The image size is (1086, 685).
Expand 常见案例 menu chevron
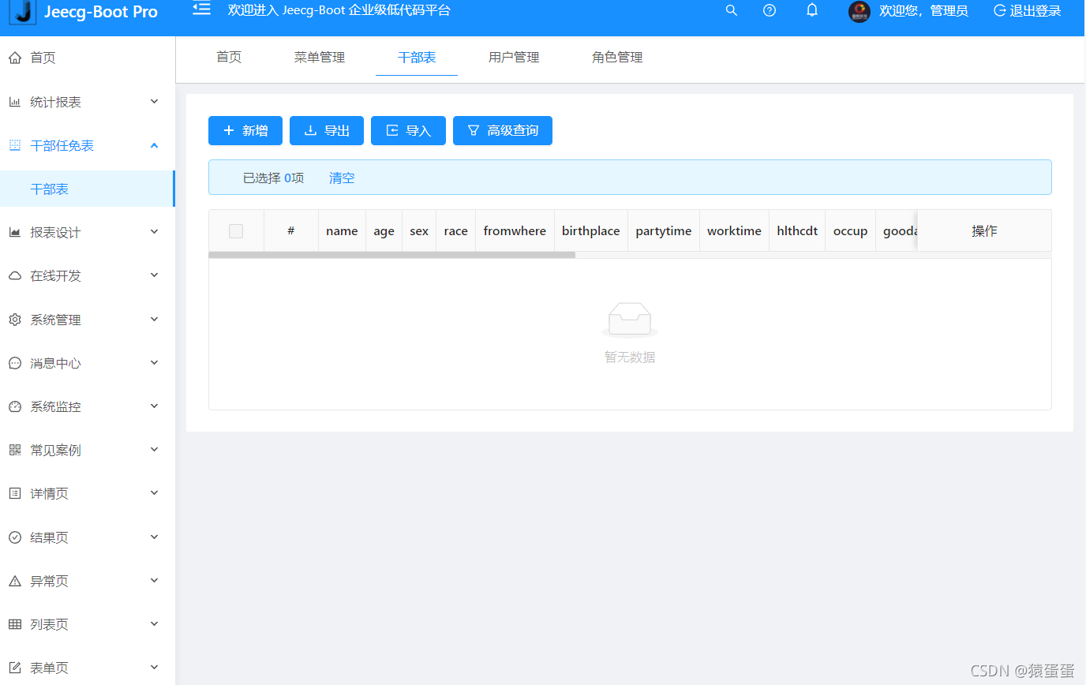coord(155,449)
